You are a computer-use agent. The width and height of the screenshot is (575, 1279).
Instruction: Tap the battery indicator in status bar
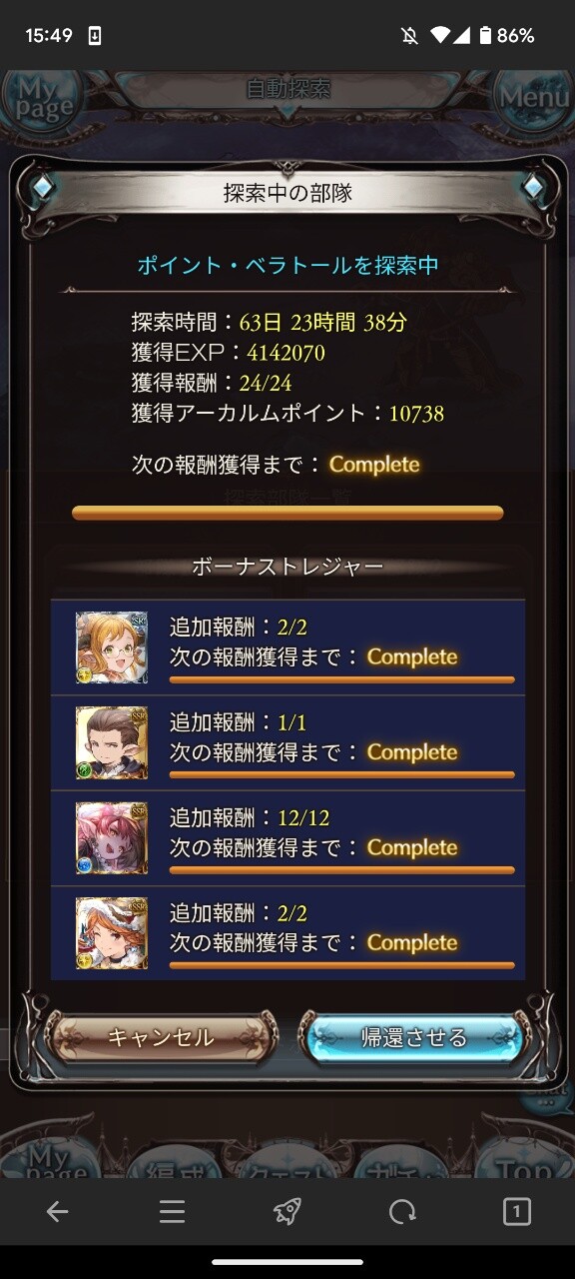pyautogui.click(x=485, y=35)
